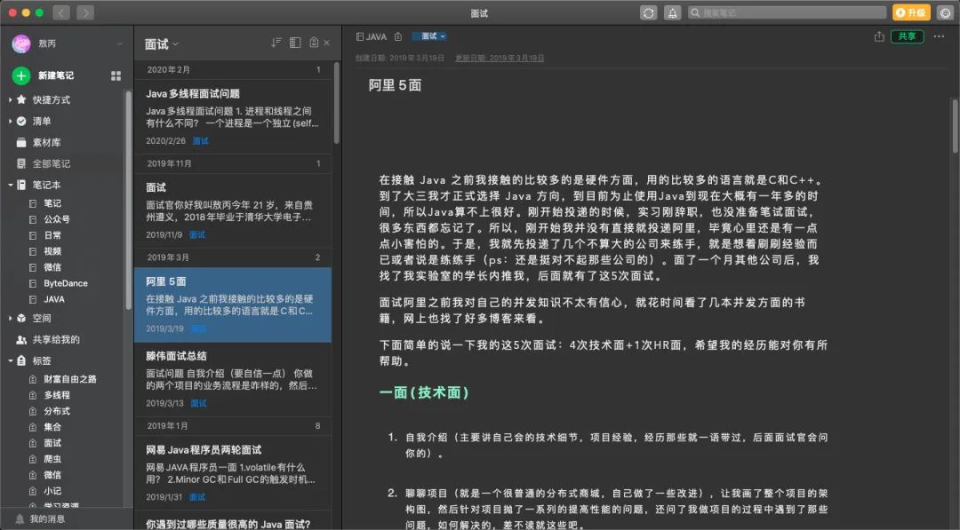Clear the 面试 tag filter with the x
Viewport: 960px width, 530px height.
[327, 43]
